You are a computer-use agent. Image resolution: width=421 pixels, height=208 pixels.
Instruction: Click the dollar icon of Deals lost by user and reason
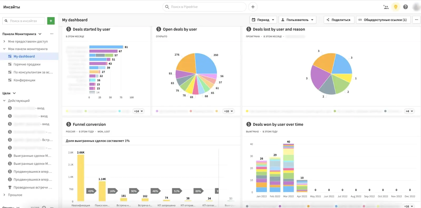(249, 29)
